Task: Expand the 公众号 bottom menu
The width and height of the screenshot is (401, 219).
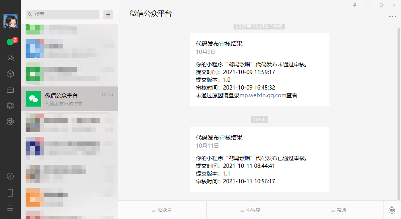Action: (162, 210)
